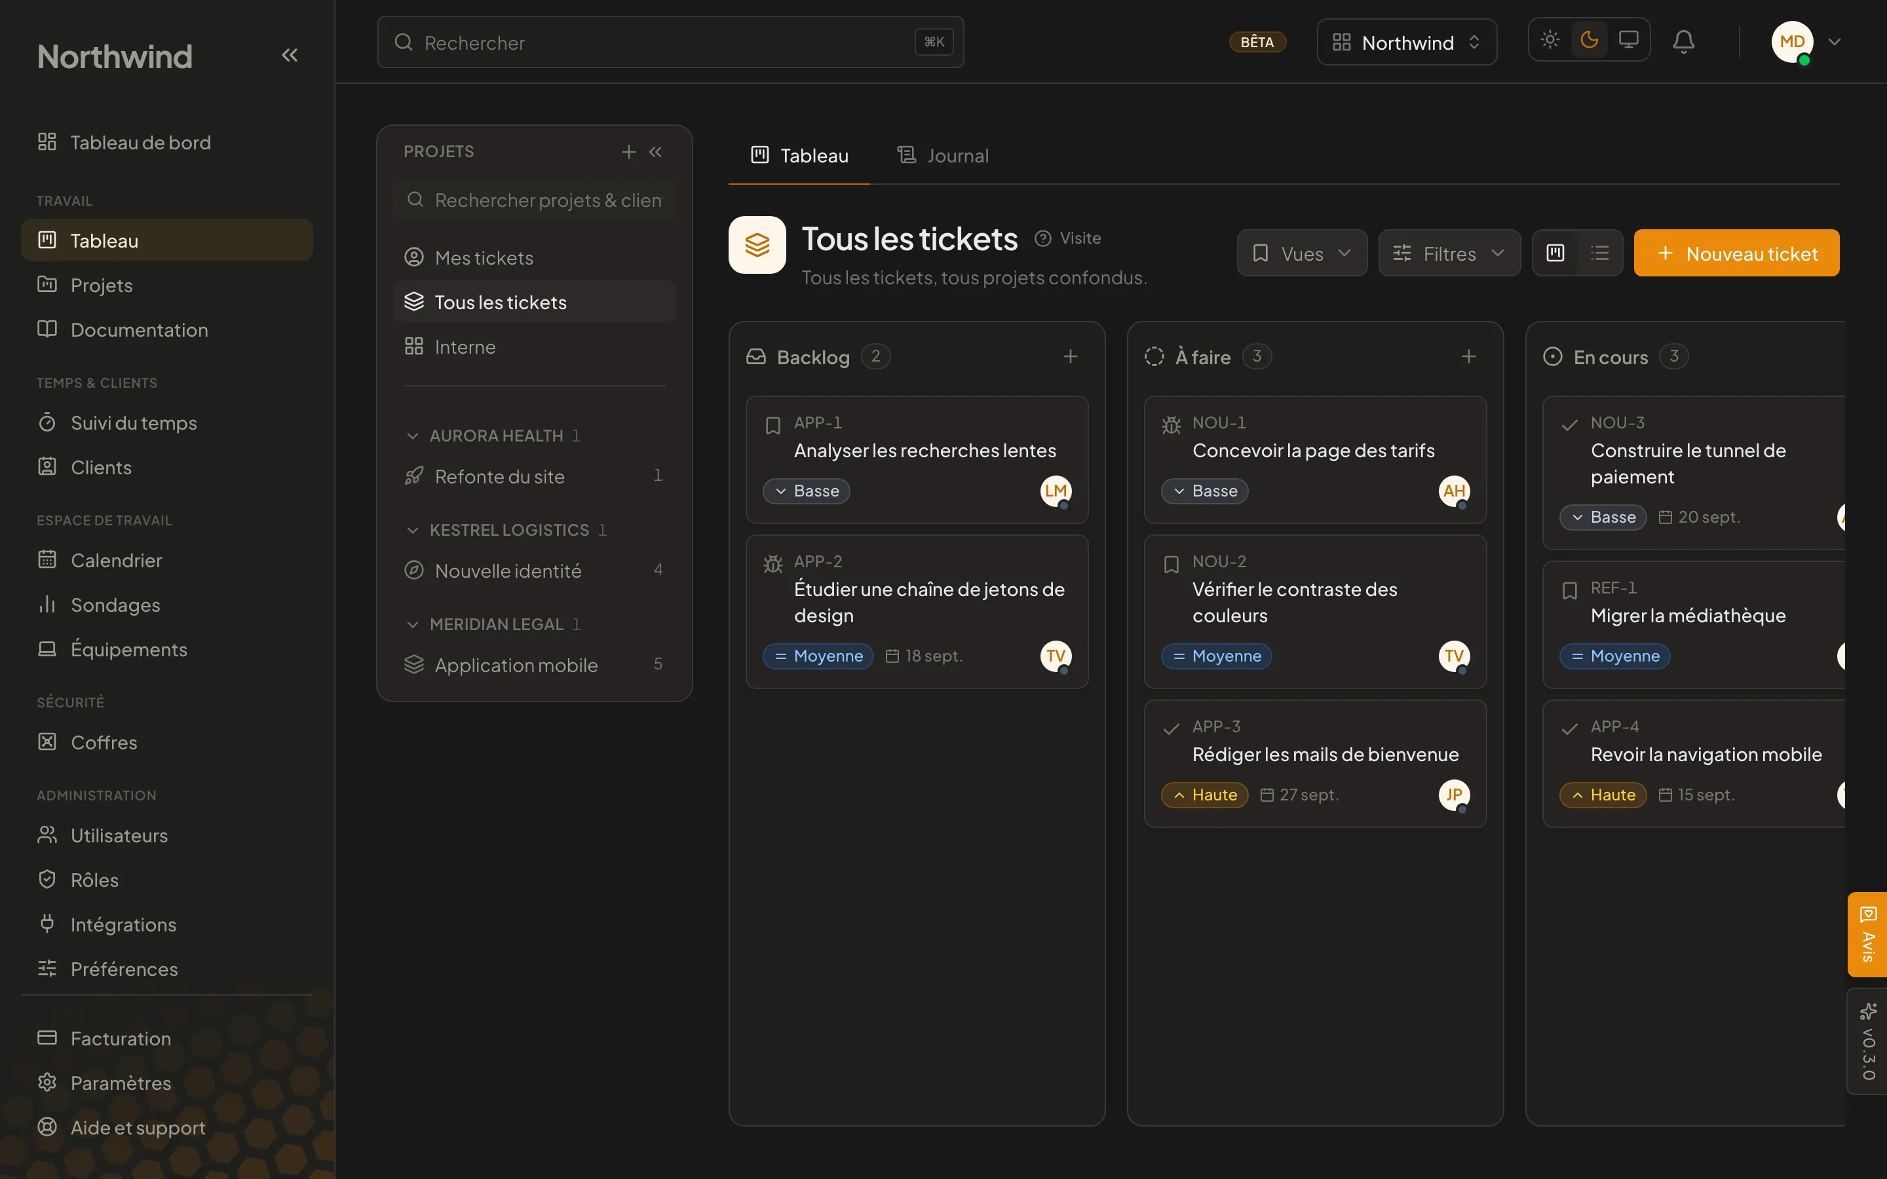Image resolution: width=1887 pixels, height=1179 pixels.
Task: Collapse the Projets panel
Action: pos(656,151)
